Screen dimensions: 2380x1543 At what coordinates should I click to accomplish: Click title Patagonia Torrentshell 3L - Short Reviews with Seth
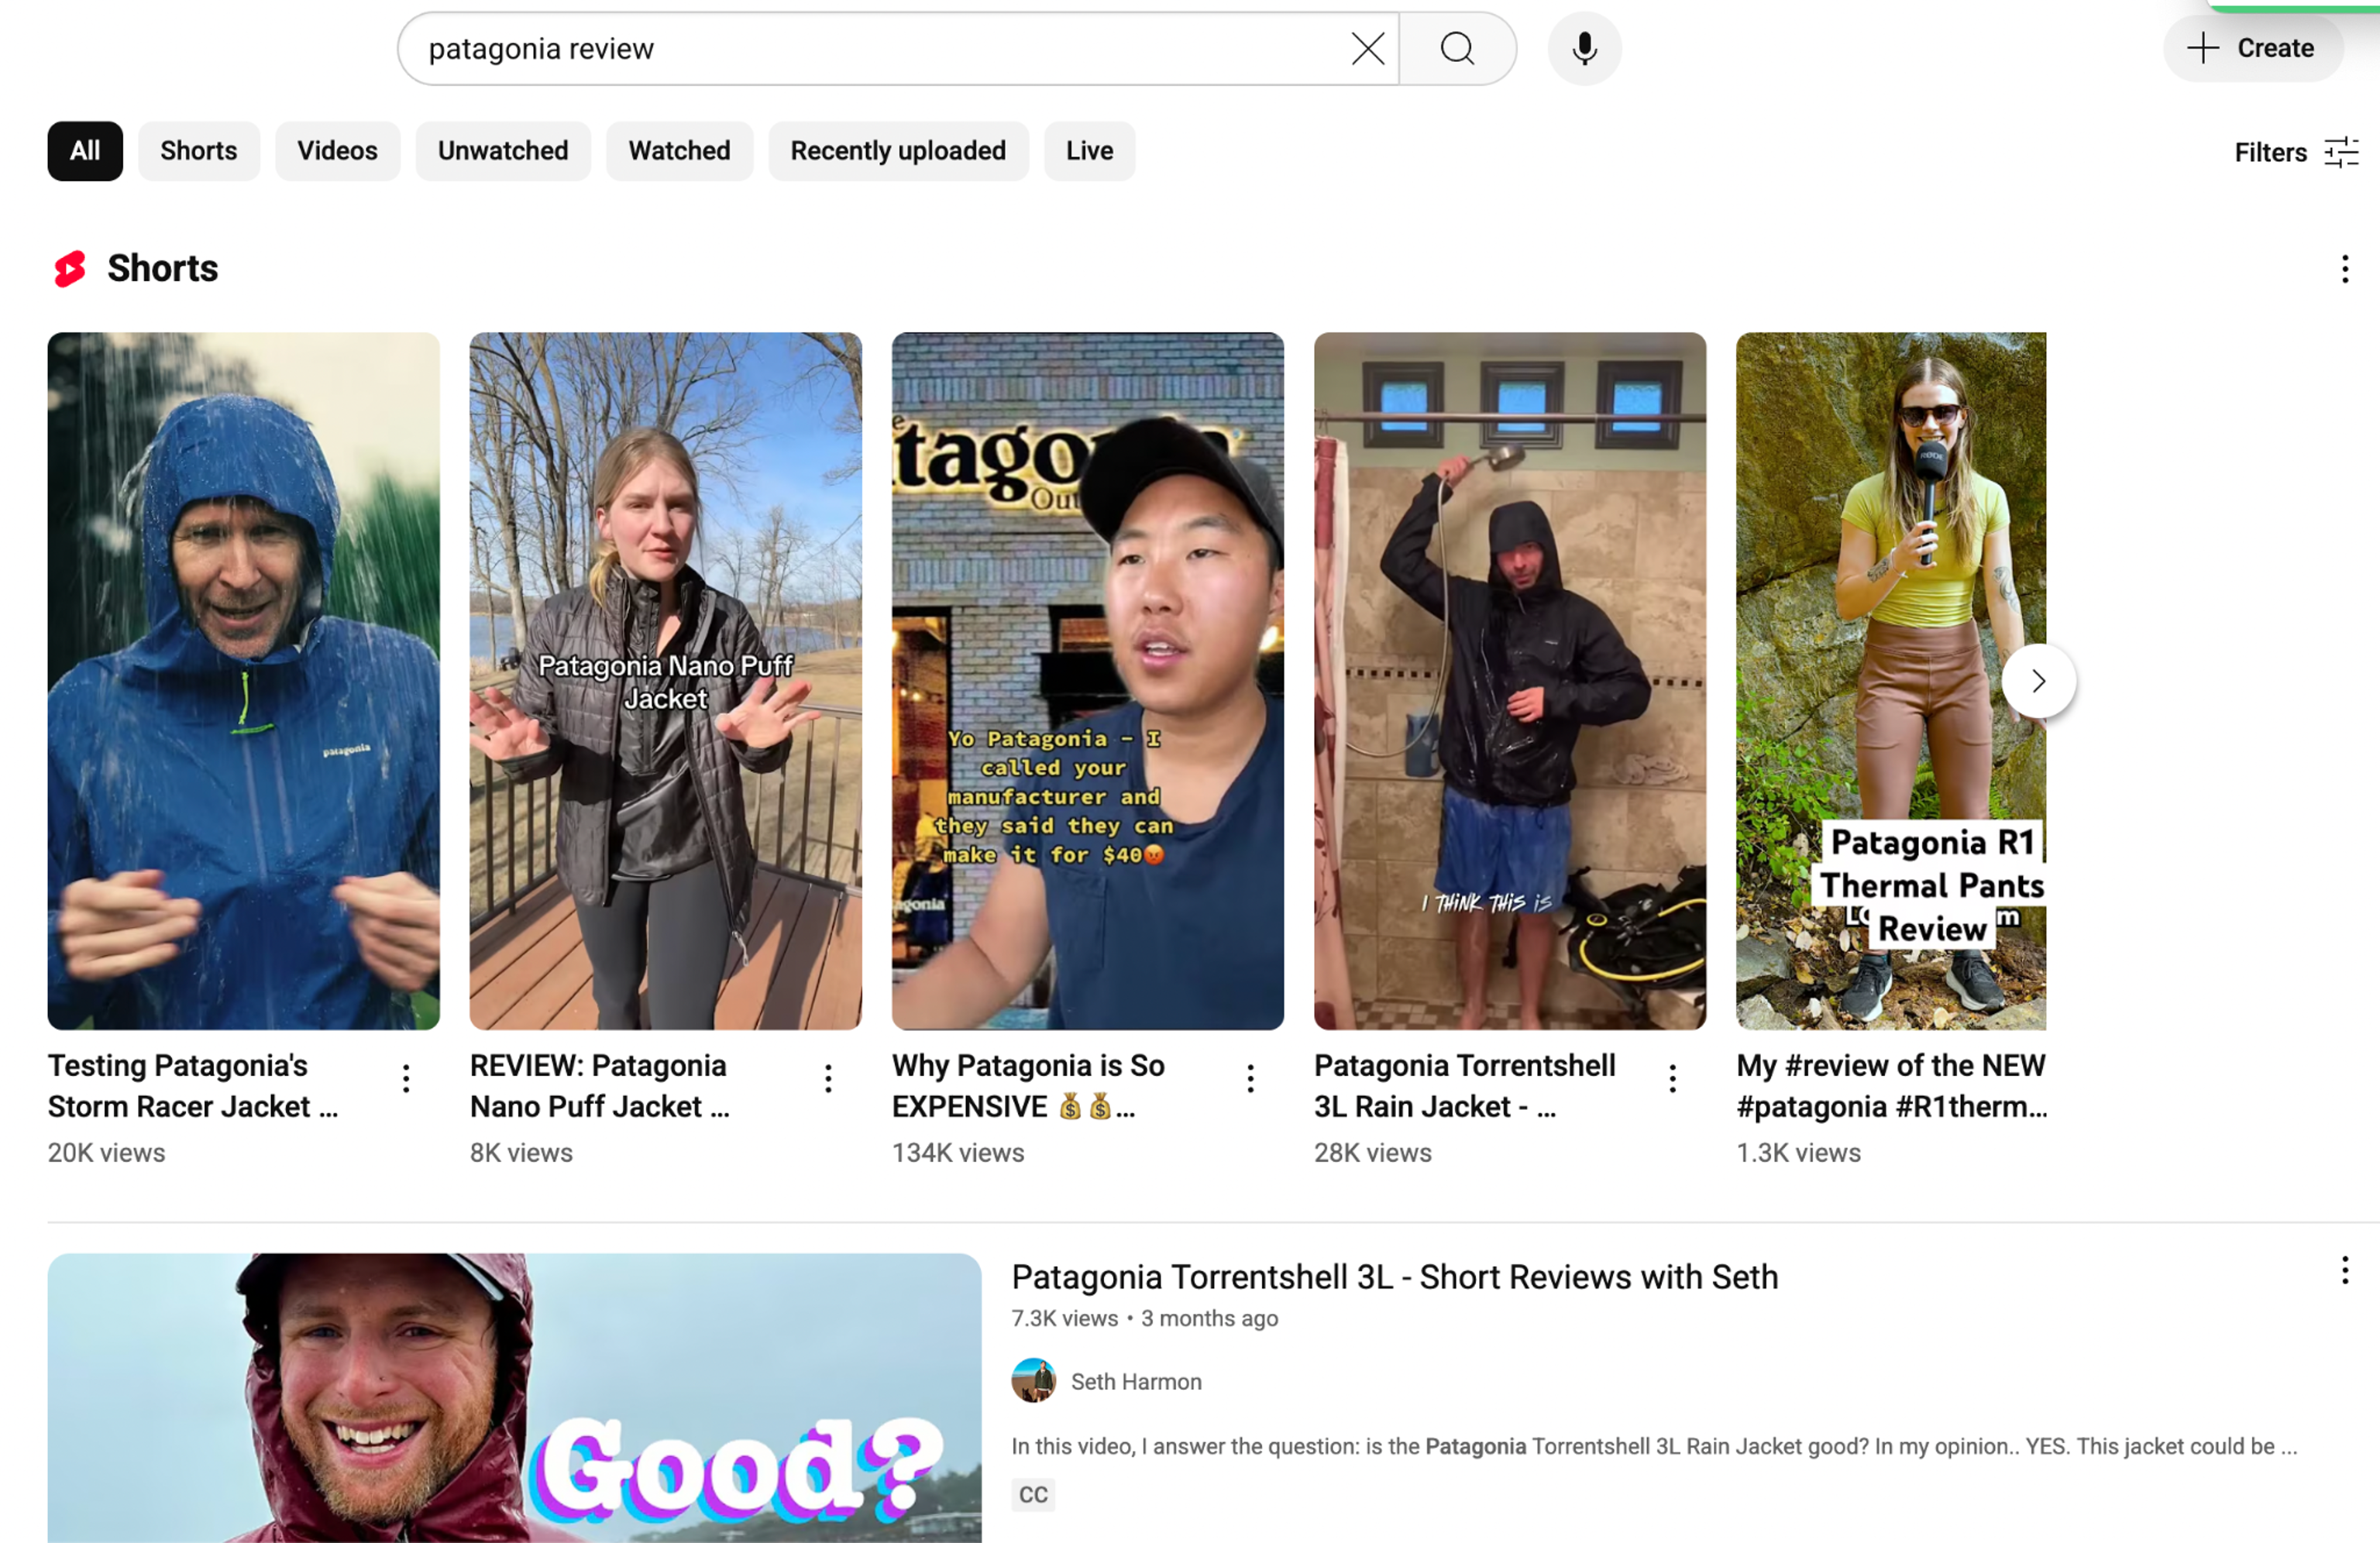click(1395, 1277)
